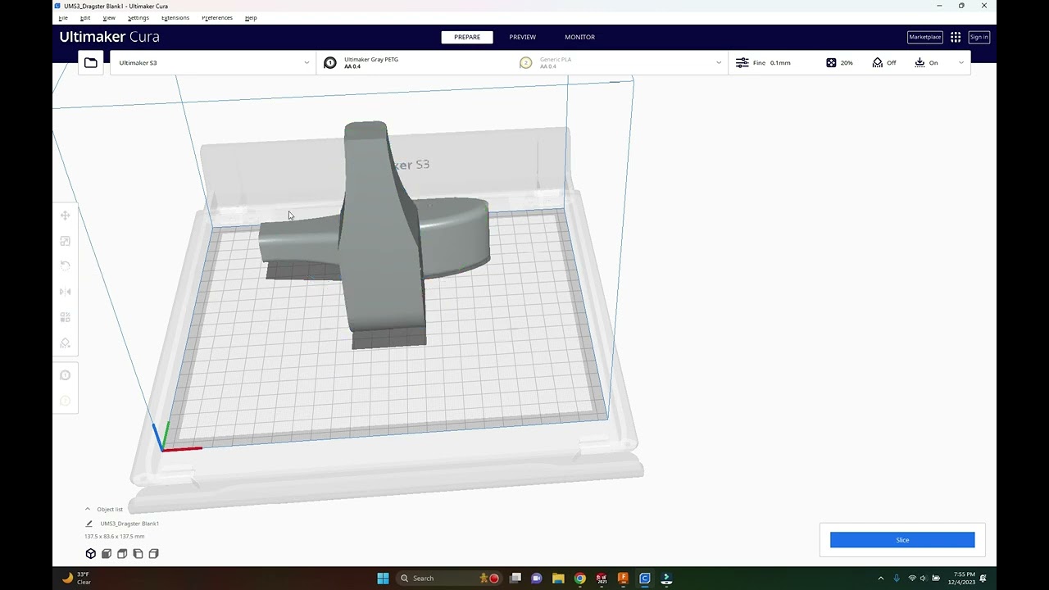Choose extruder 1 button in left toolbar
The height and width of the screenshot is (590, 1049).
65,375
